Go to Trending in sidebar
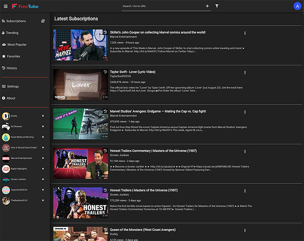This screenshot has height=241, width=304. [13, 33]
